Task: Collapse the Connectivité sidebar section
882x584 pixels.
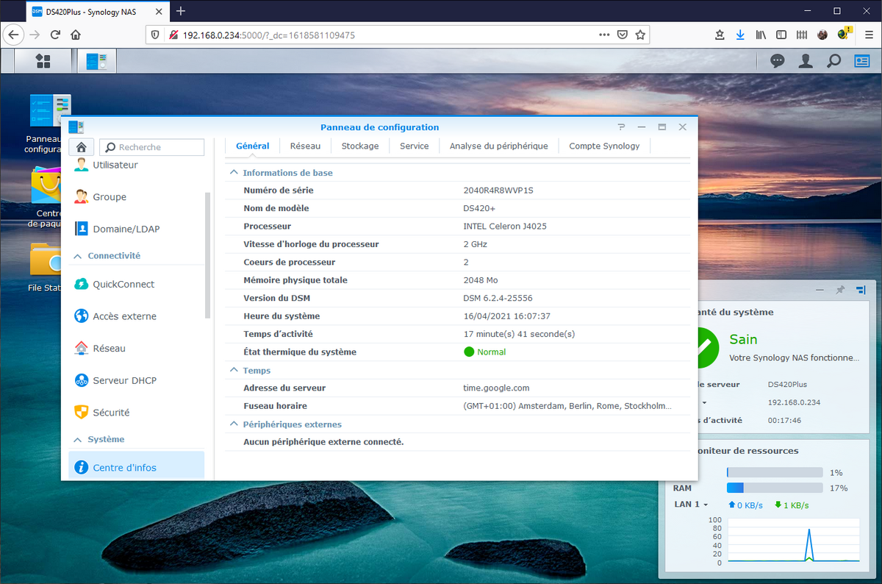Action: click(x=77, y=256)
